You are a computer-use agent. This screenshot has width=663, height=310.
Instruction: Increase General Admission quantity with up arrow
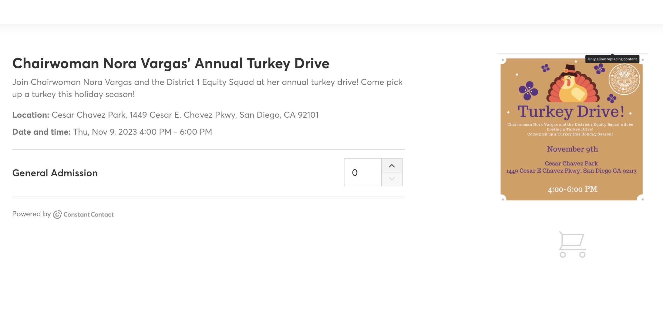pos(392,166)
